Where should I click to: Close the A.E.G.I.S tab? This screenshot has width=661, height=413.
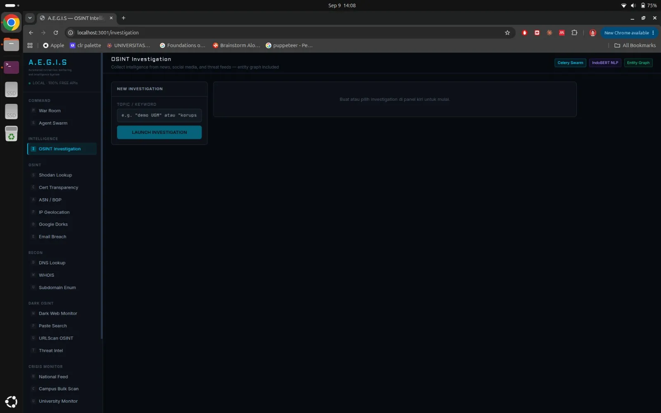click(x=111, y=18)
